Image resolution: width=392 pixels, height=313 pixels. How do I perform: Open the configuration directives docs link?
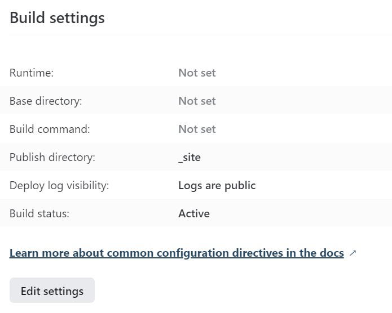point(177,253)
